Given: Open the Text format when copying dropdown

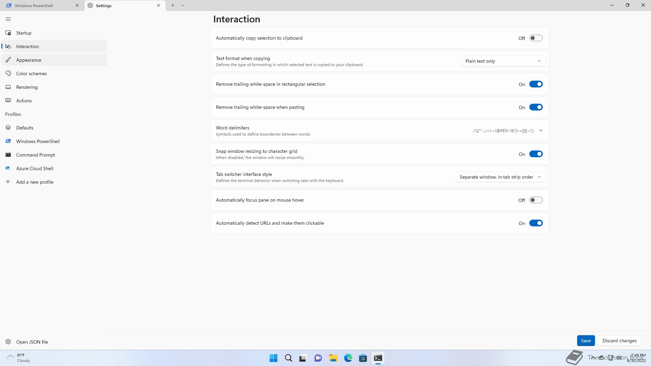Looking at the screenshot, I should pos(504,61).
